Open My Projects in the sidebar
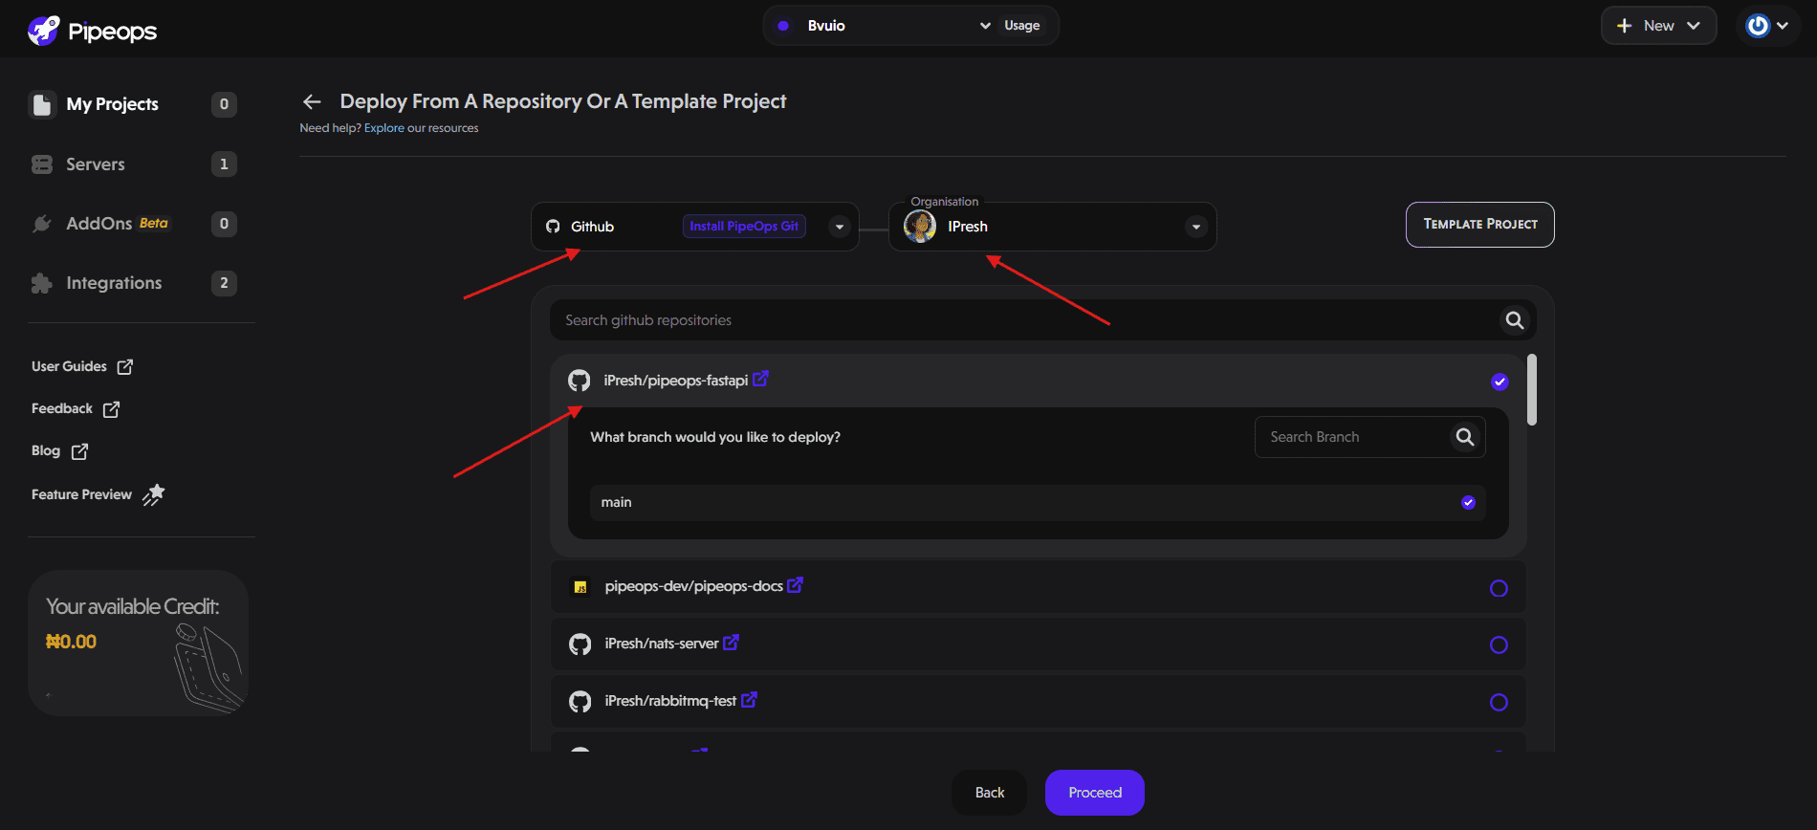This screenshot has height=830, width=1817. click(133, 104)
